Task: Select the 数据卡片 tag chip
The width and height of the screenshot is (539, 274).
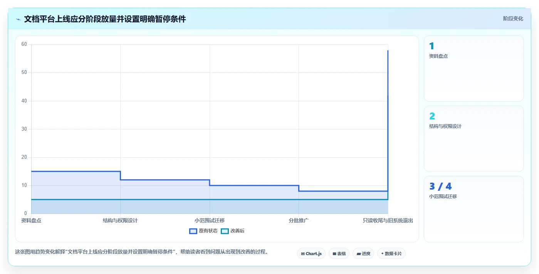Action: tap(391, 254)
